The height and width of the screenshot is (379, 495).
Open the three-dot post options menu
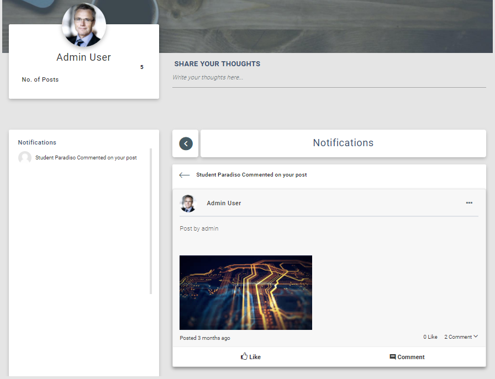click(x=469, y=203)
